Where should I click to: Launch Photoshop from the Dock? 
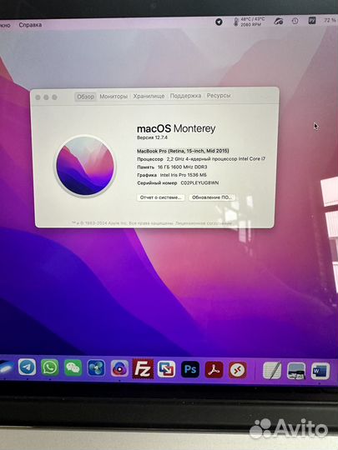(190, 369)
